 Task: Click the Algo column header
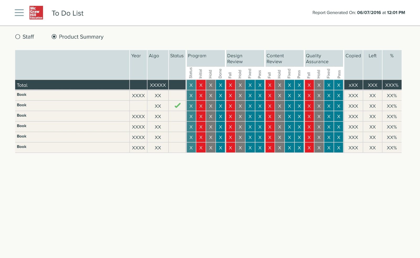(154, 56)
